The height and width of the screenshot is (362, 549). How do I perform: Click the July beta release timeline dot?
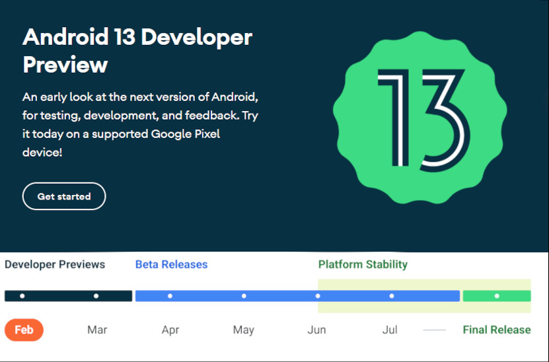(392, 296)
